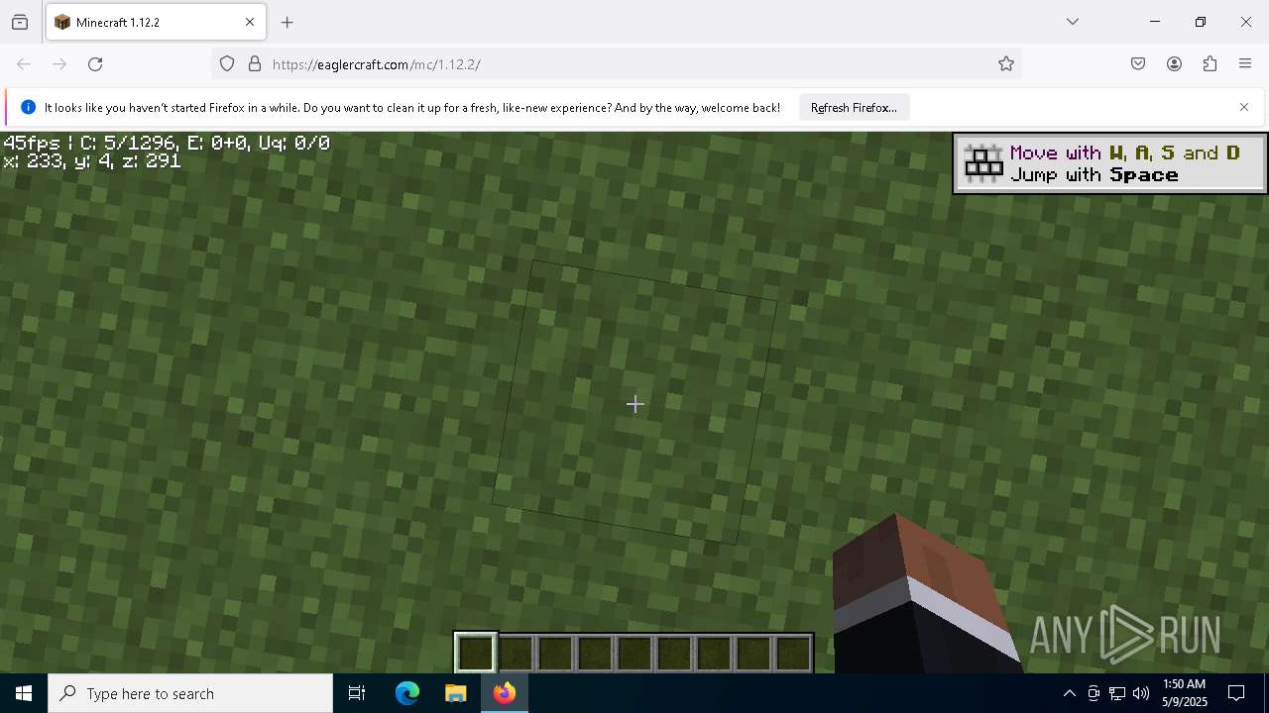
Task: Open the tracking protection shield icon
Action: coord(227,64)
